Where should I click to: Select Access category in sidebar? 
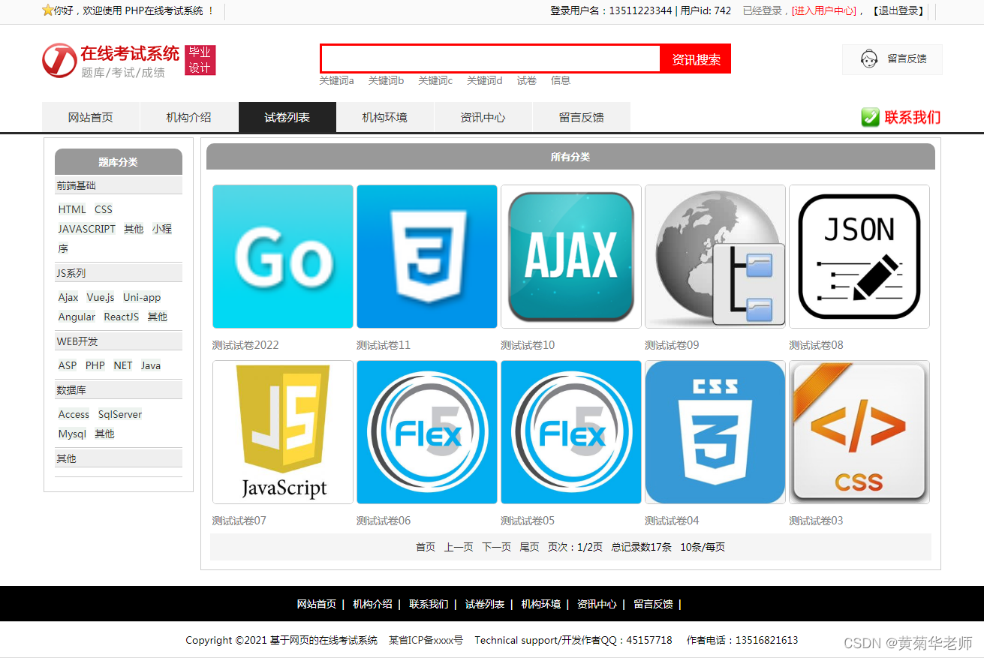(x=74, y=414)
